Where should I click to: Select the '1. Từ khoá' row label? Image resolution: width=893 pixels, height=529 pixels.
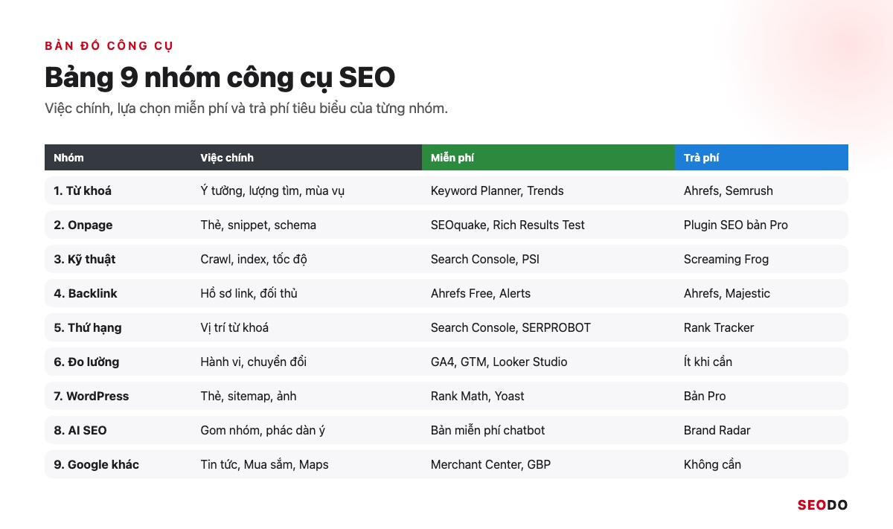[83, 190]
